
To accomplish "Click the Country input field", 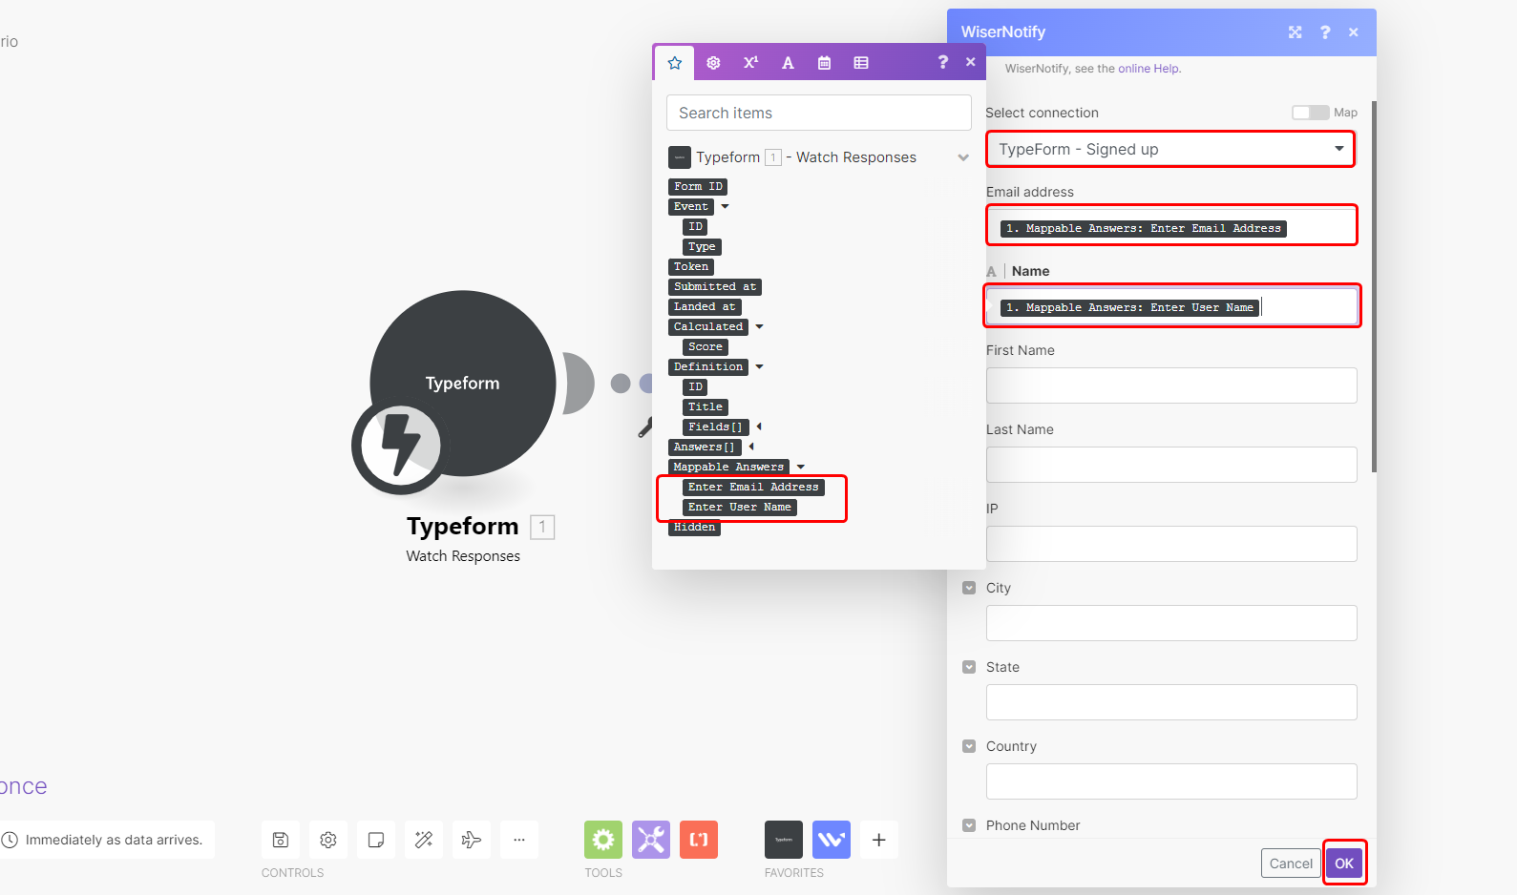I will [x=1171, y=781].
